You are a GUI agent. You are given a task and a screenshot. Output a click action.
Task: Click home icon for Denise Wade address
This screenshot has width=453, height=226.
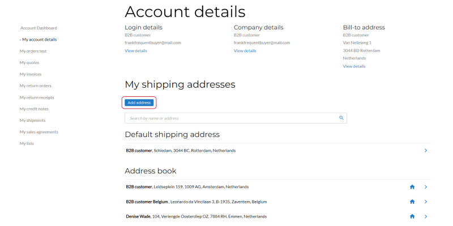click(x=412, y=216)
